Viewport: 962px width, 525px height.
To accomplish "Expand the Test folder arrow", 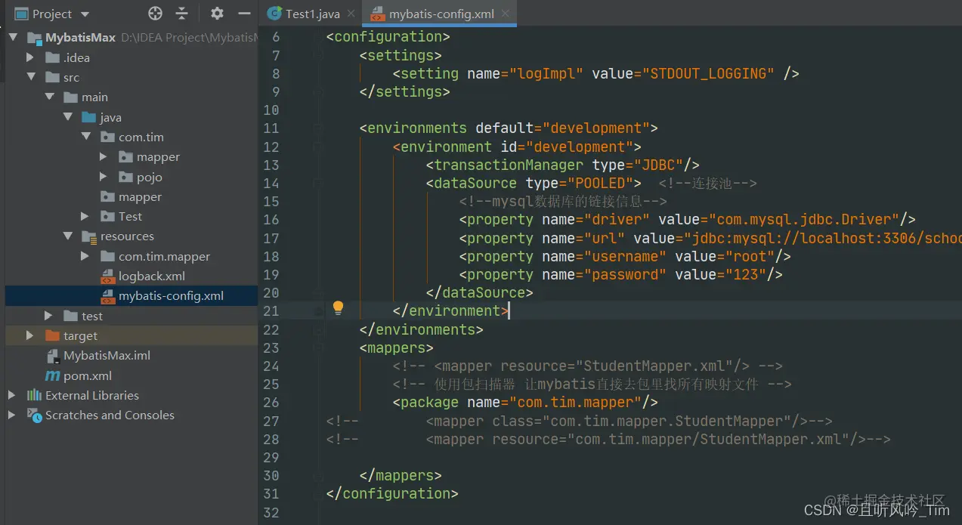I will pyautogui.click(x=85, y=217).
